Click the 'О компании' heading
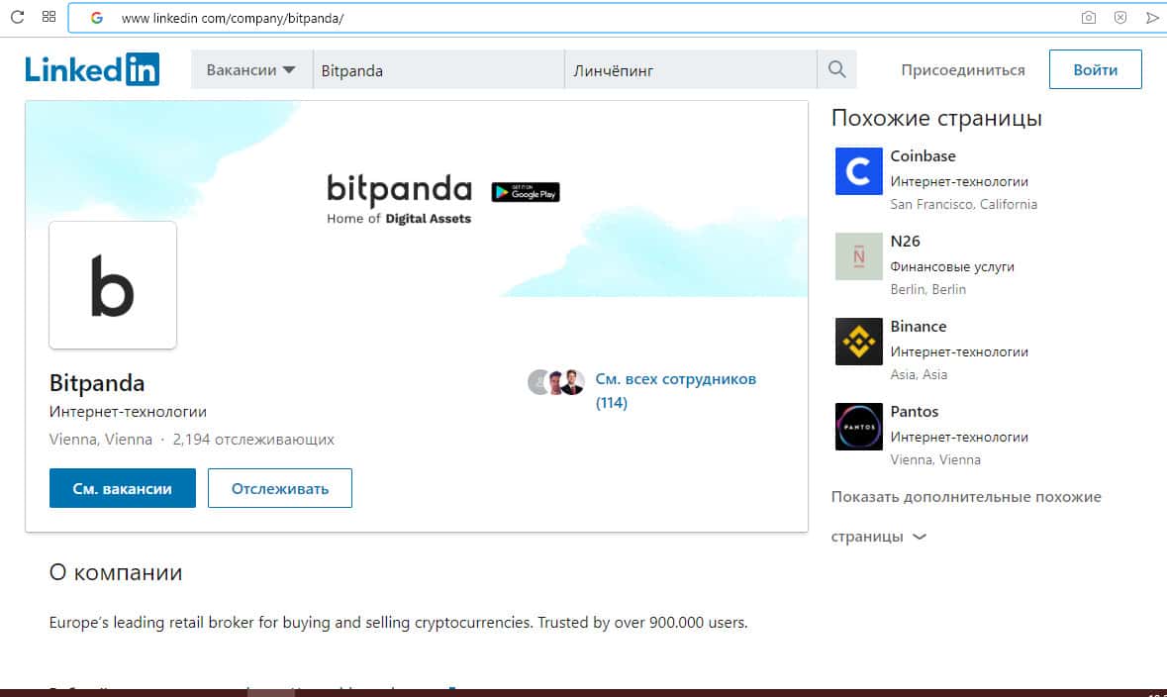This screenshot has width=1167, height=697. click(x=116, y=572)
